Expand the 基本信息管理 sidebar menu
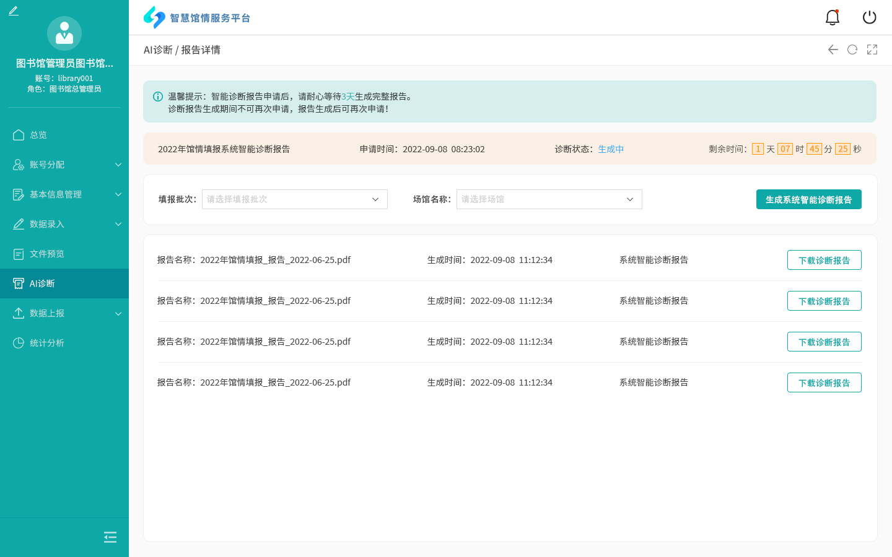Image resolution: width=892 pixels, height=557 pixels. pos(64,194)
